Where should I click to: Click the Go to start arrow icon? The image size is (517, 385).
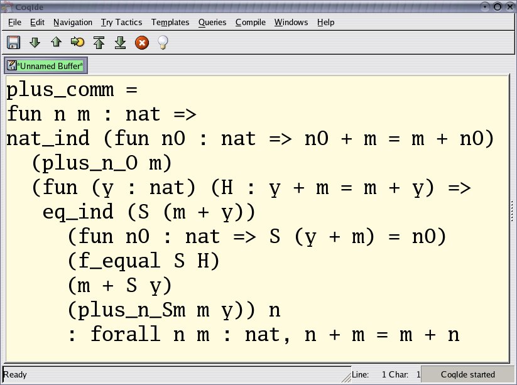pos(99,43)
